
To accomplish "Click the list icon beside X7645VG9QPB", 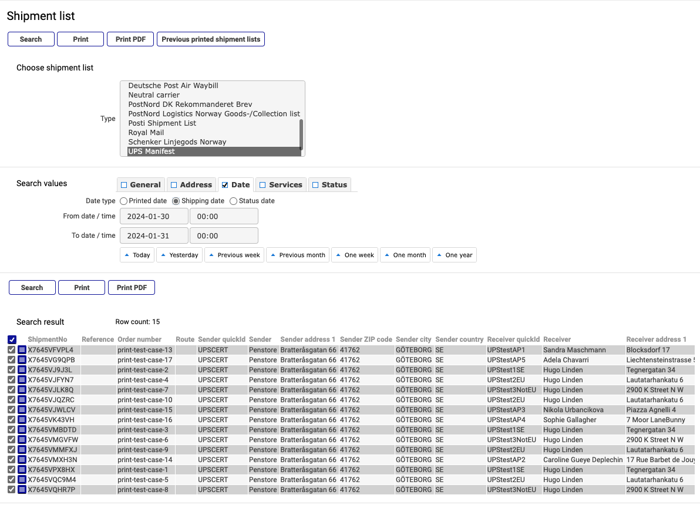I will pos(22,360).
